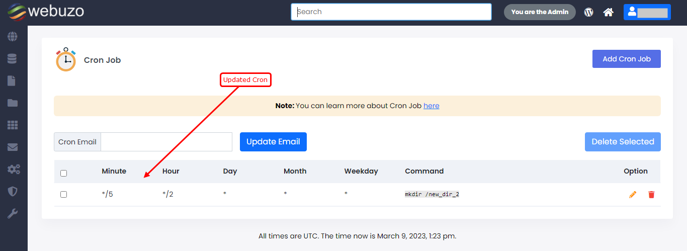Click the apps grid sidebar icon

12,125
